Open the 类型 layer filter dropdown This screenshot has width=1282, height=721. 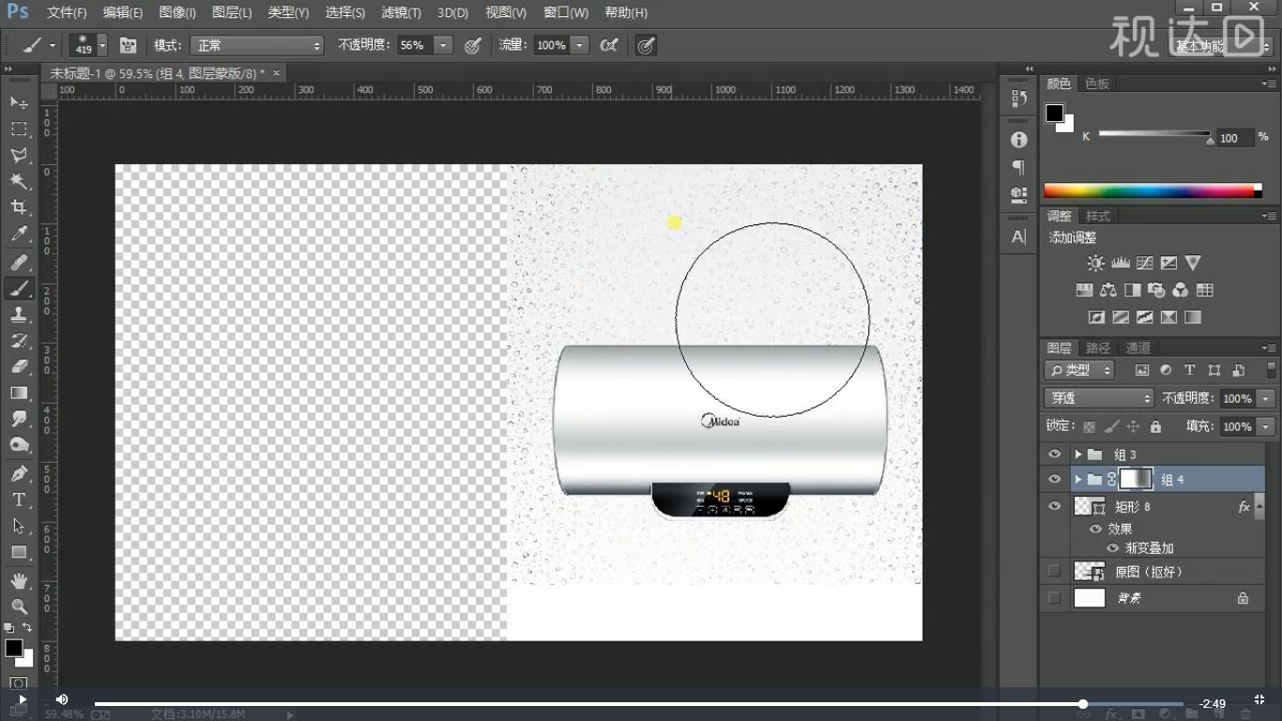coord(1079,370)
